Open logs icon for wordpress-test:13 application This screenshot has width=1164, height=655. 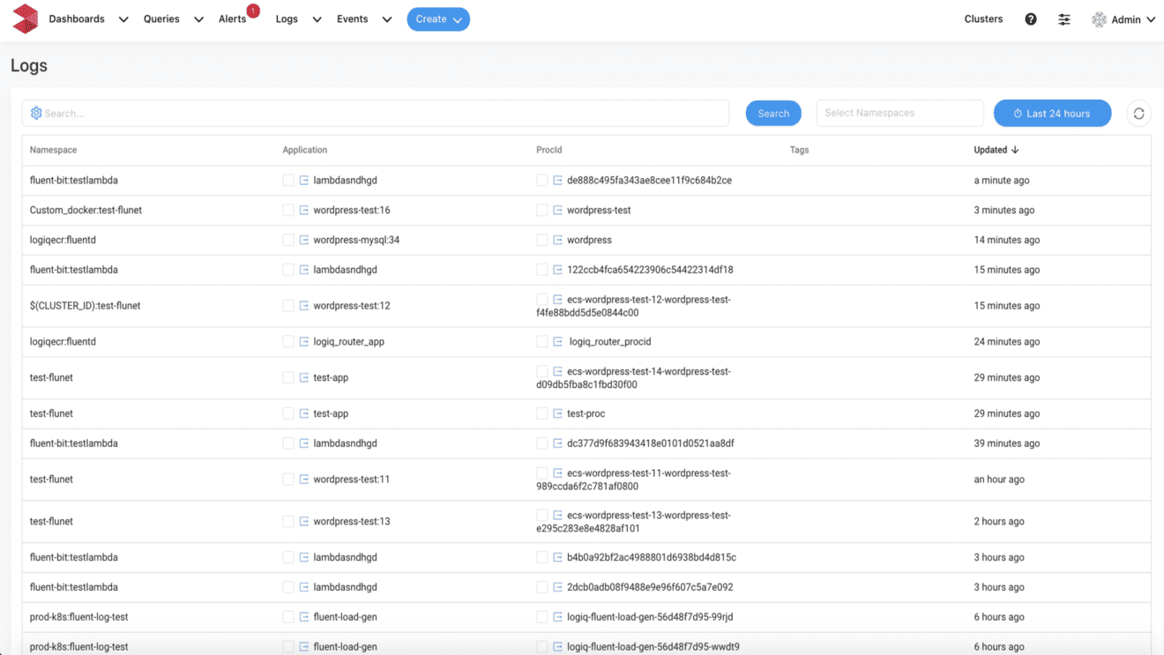point(304,521)
